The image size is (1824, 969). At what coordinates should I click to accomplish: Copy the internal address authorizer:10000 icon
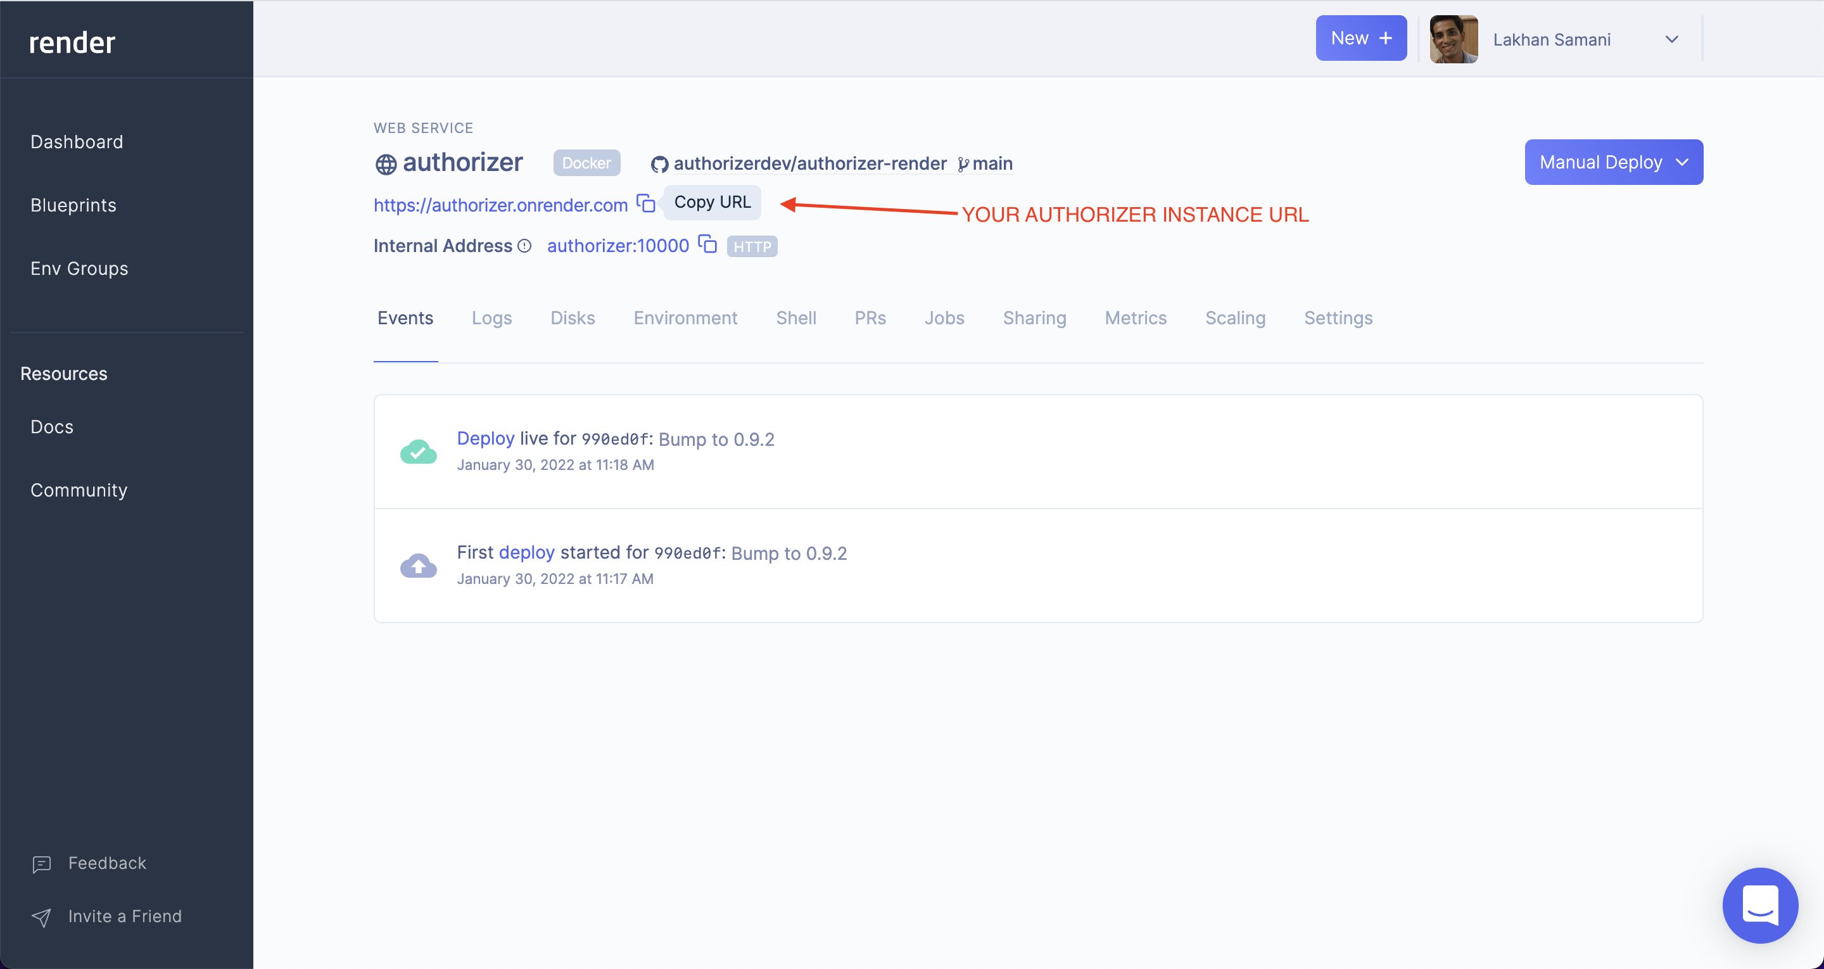[x=707, y=244]
